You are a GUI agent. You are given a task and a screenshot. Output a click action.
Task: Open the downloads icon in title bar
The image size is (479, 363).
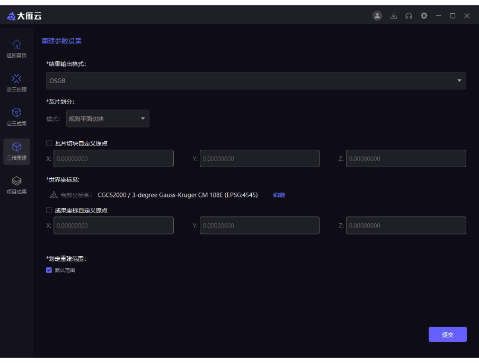(394, 15)
